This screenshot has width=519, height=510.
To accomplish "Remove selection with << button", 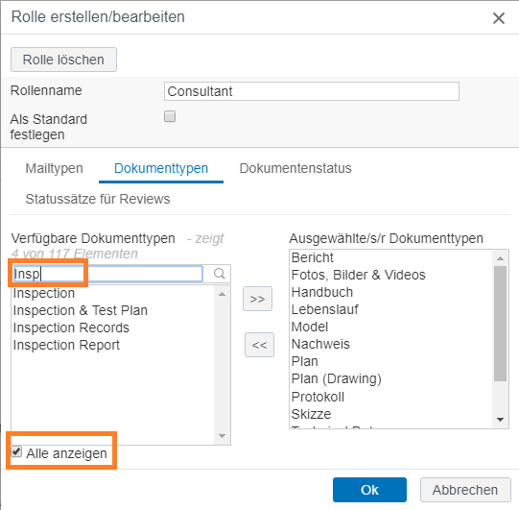I will tap(259, 345).
